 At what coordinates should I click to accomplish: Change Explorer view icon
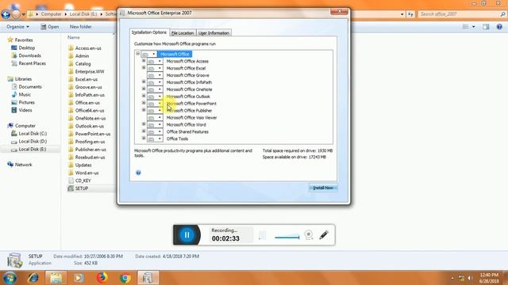(x=466, y=27)
